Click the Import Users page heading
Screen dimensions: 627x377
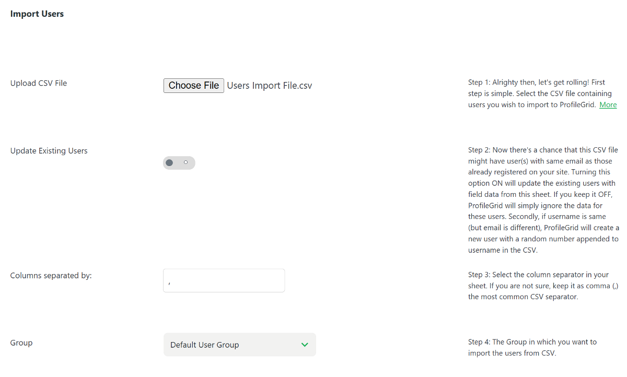click(x=37, y=14)
